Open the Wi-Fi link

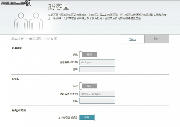pyautogui.click(x=132, y=39)
